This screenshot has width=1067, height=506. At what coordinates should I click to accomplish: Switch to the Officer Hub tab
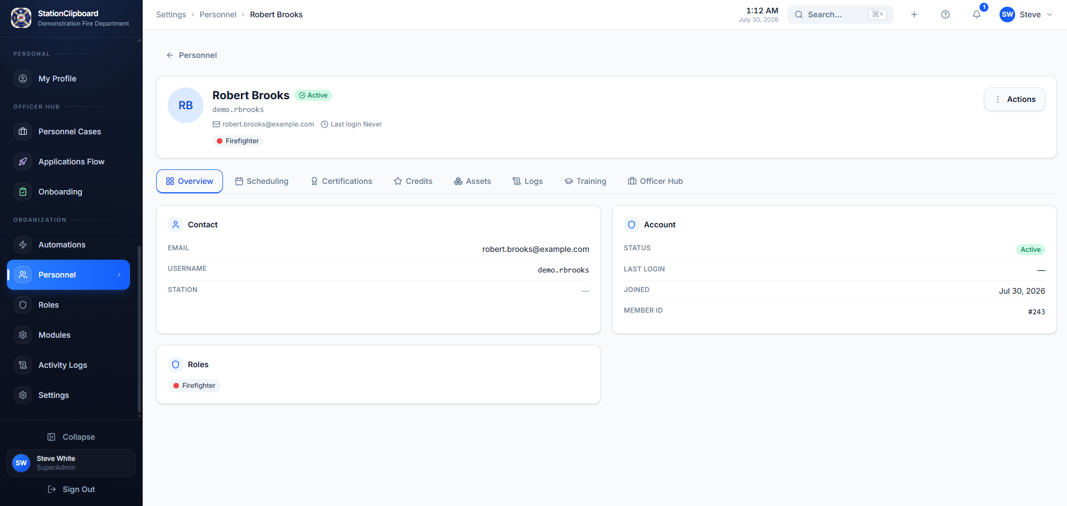coord(655,181)
